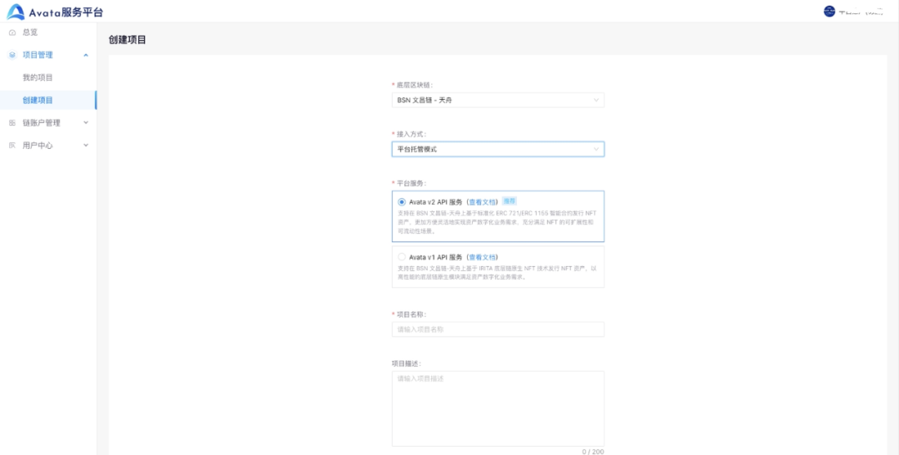Click the 0 / 200 character counter
Image resolution: width=899 pixels, height=455 pixels.
pos(593,452)
